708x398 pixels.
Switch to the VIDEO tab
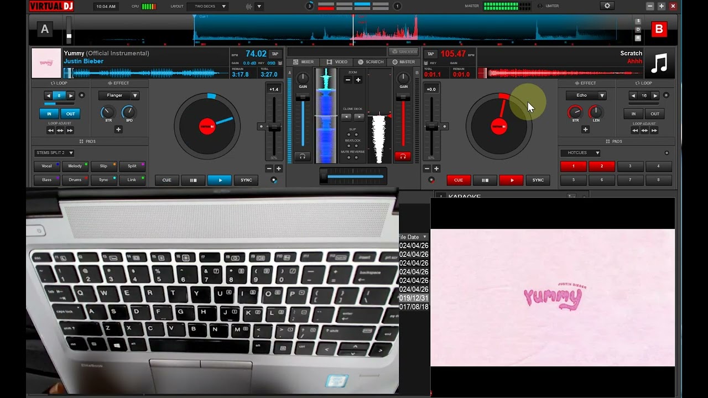tap(337, 62)
